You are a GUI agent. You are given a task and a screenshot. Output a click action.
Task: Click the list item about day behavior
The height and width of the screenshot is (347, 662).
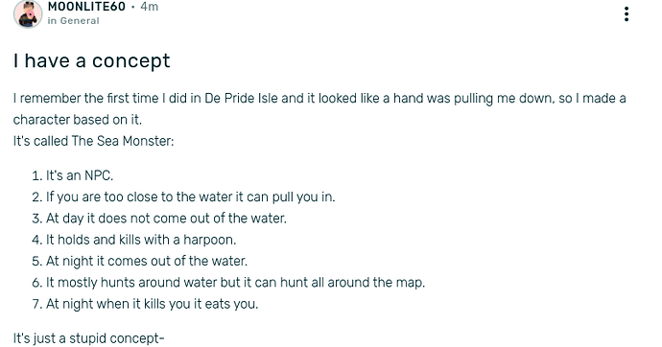click(x=166, y=219)
